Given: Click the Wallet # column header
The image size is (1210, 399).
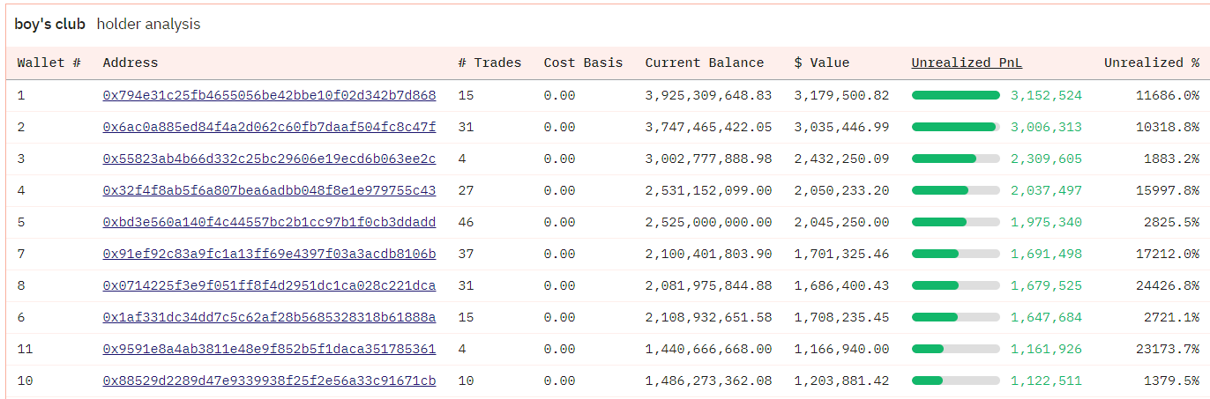Looking at the screenshot, I should (x=49, y=63).
